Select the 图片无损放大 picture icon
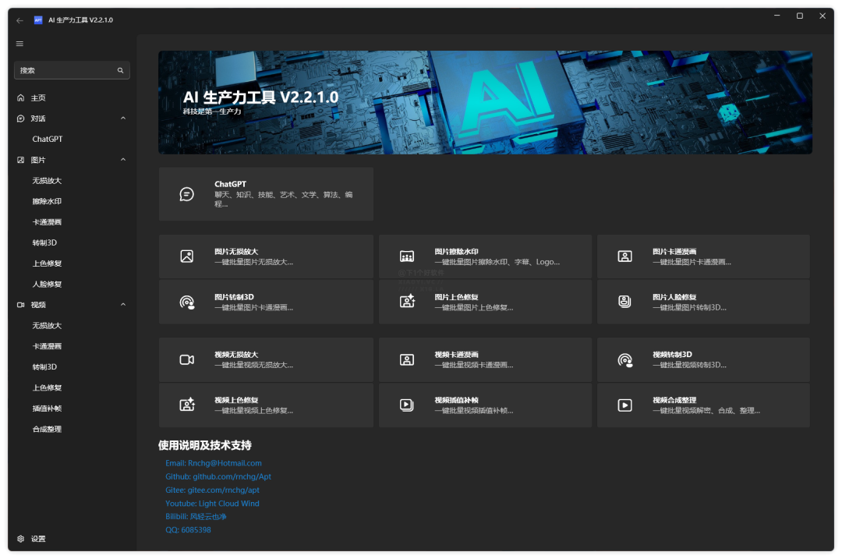This screenshot has height=559, width=842. click(186, 256)
